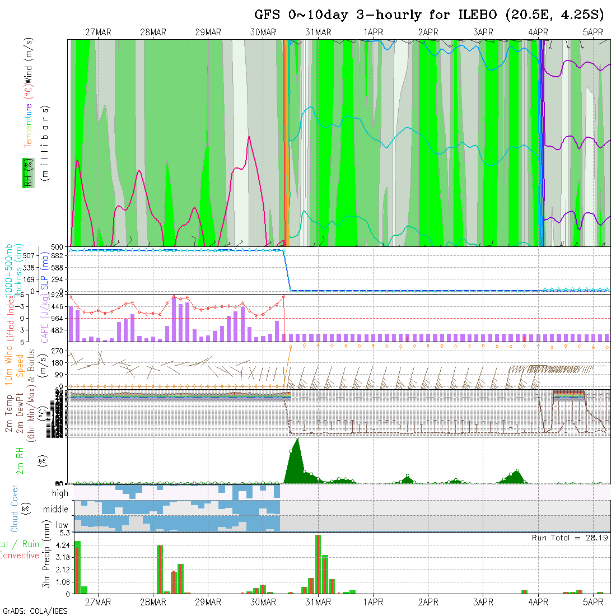Click the 2m Temp 2m DewPt axis label
This screenshot has width=616, height=616.
(14, 413)
